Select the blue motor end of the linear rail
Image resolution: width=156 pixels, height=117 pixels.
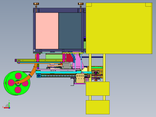(x=39, y=76)
